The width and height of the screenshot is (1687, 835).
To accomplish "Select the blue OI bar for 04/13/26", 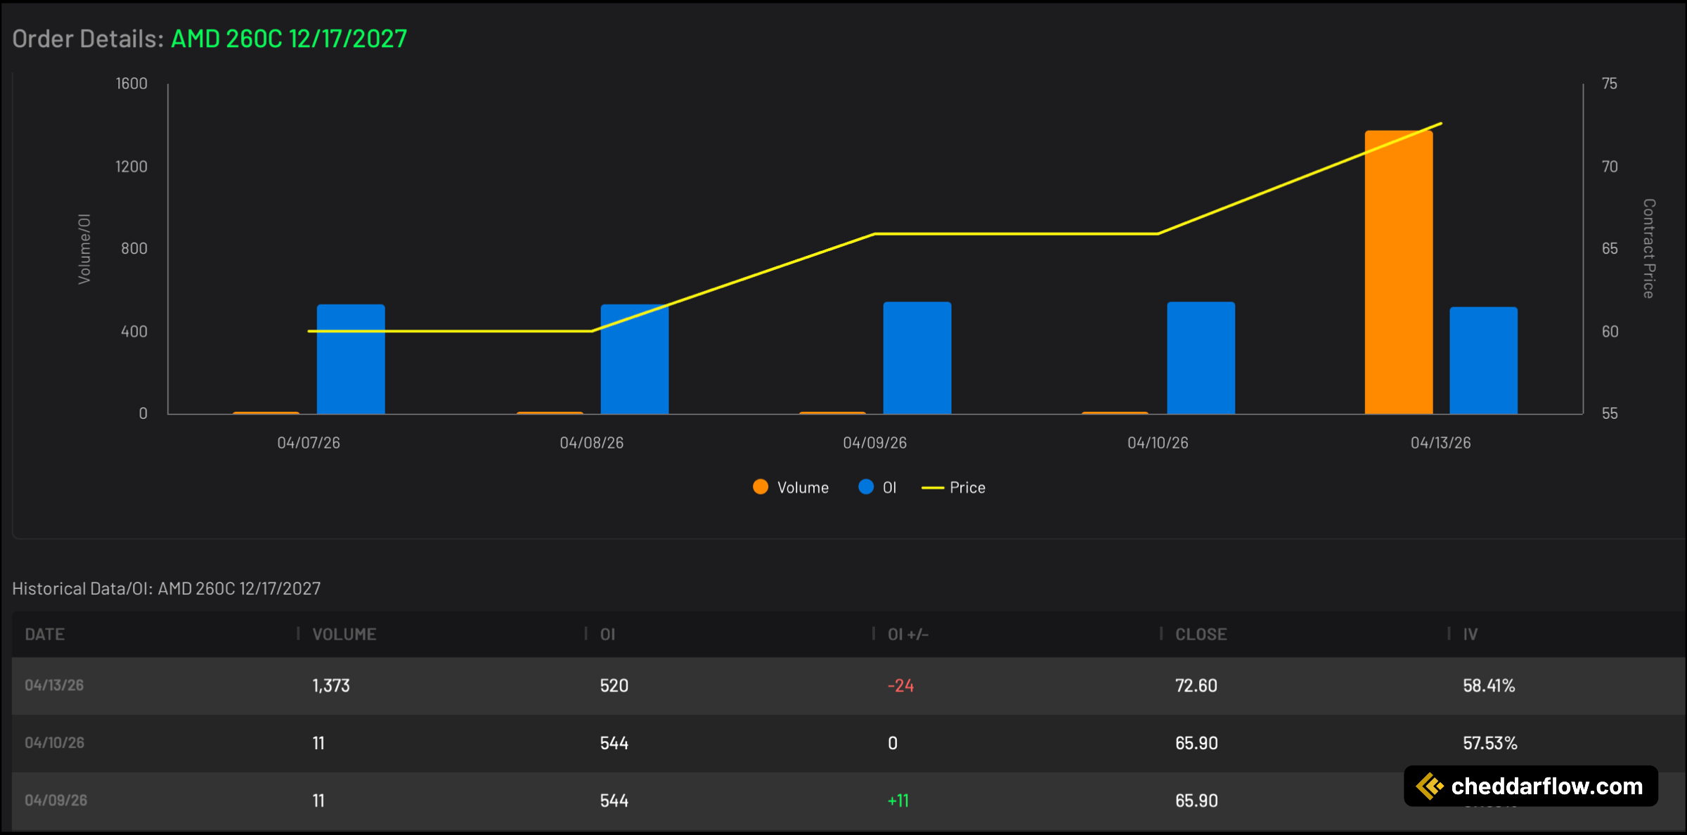I will coord(1484,361).
